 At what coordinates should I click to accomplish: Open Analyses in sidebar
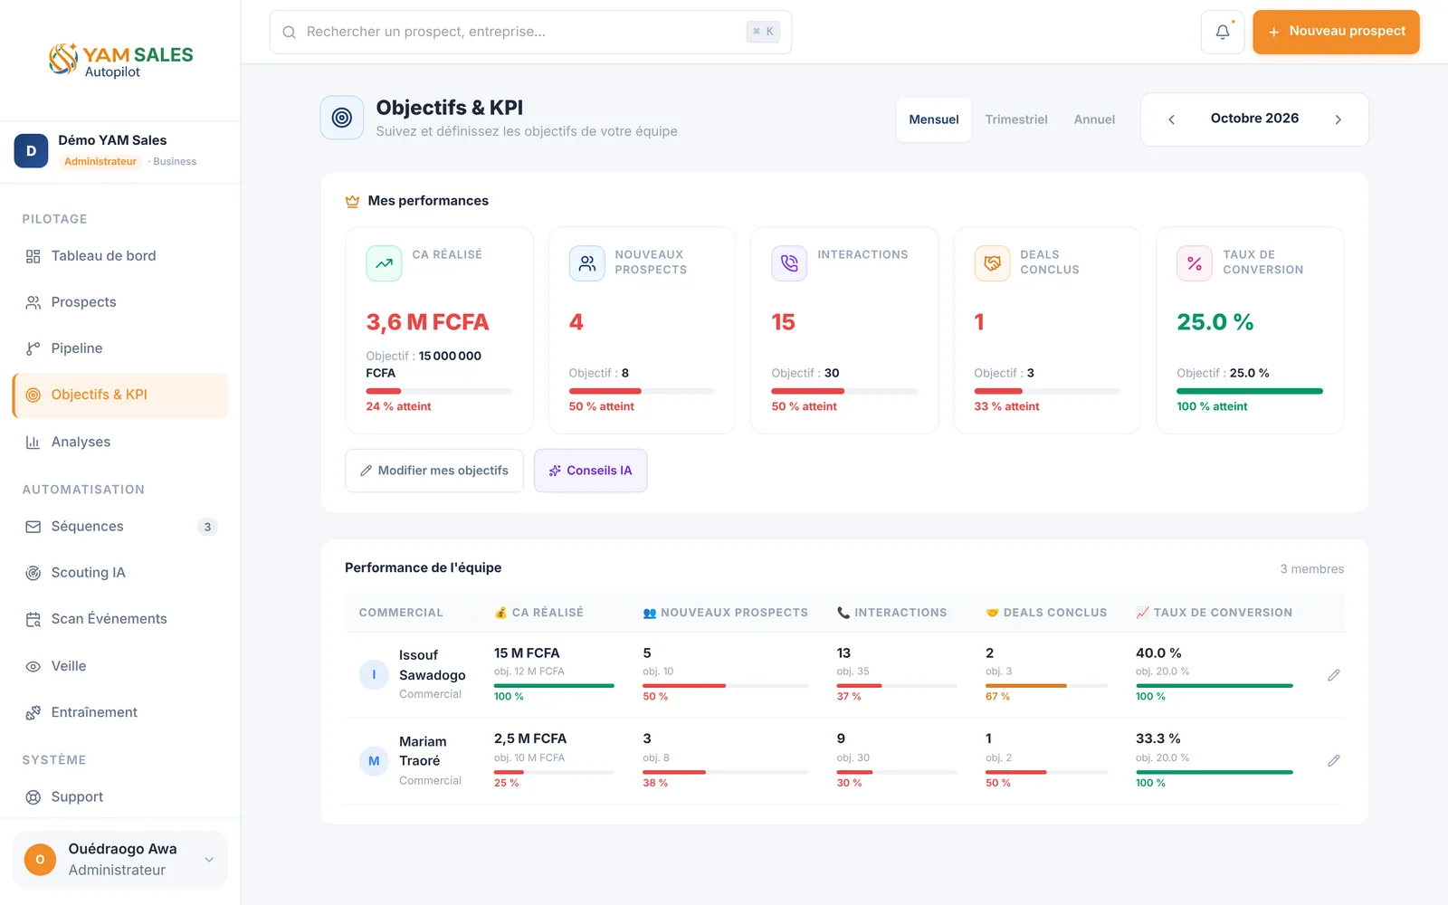120,442
